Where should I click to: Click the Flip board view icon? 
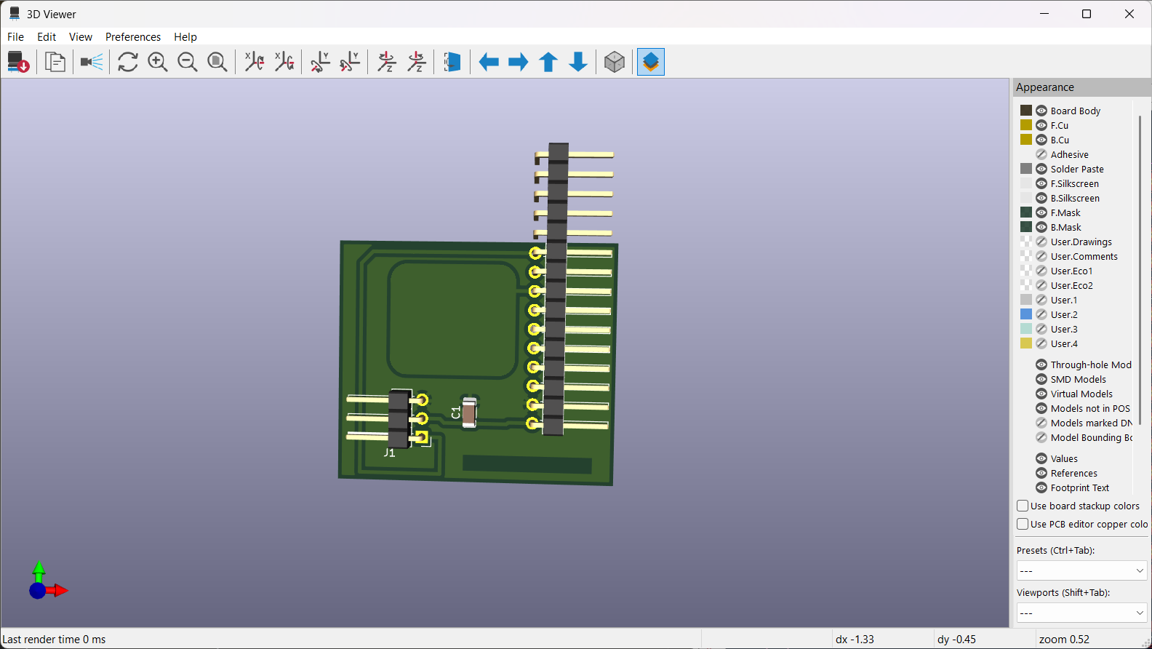[452, 62]
